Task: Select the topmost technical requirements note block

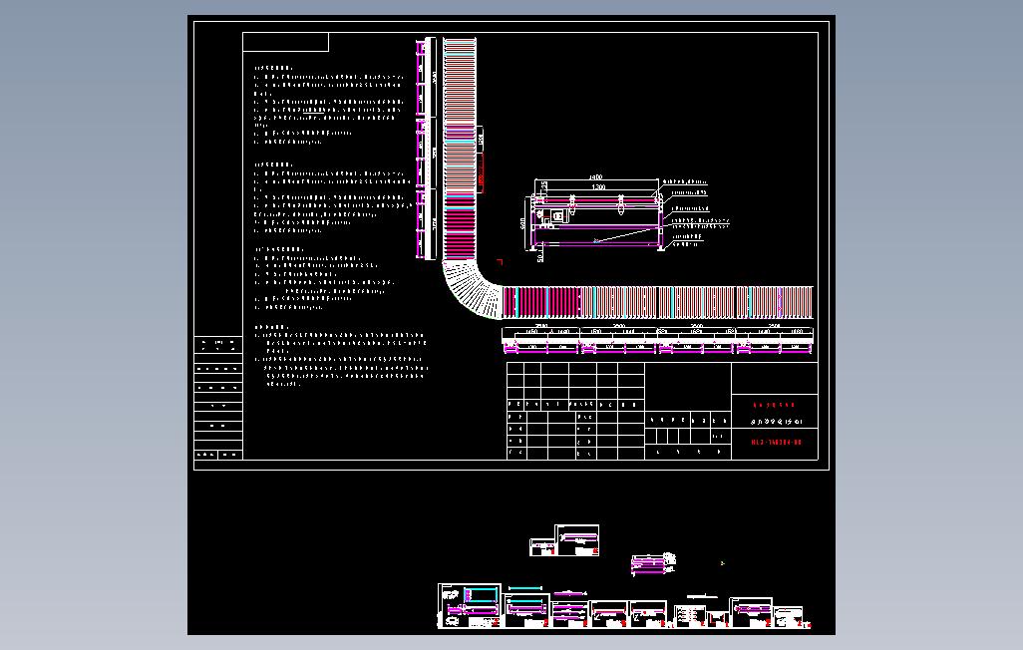Action: point(329,105)
